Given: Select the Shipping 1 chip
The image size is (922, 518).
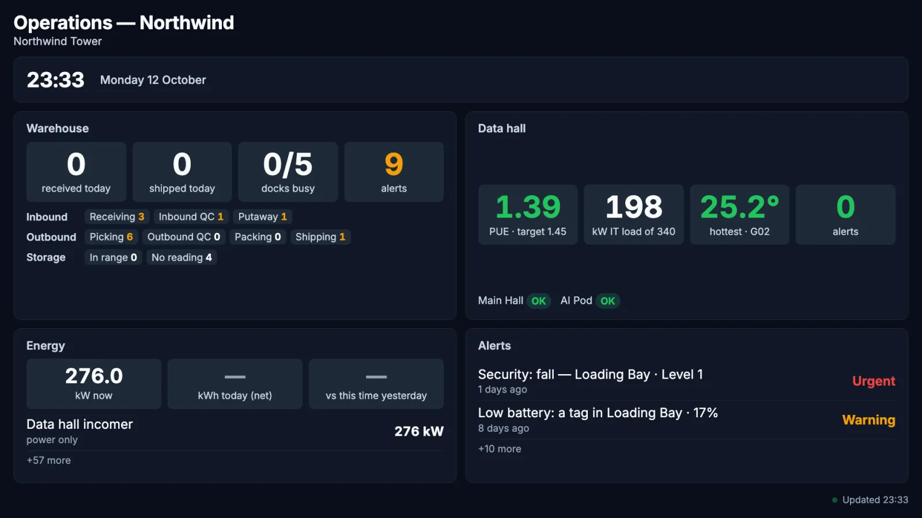Looking at the screenshot, I should coord(320,237).
